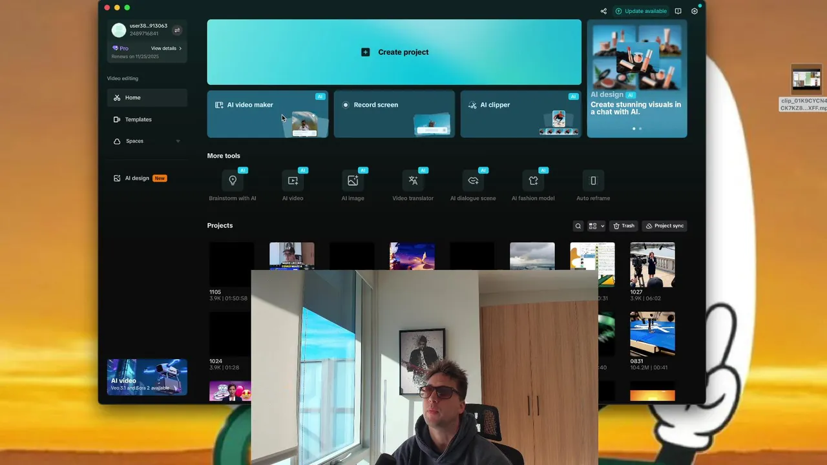Image resolution: width=827 pixels, height=465 pixels.
Task: Open the Trash button
Action: pos(623,226)
